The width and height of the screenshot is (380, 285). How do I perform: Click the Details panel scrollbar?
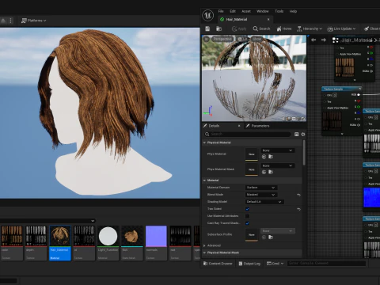[304, 153]
